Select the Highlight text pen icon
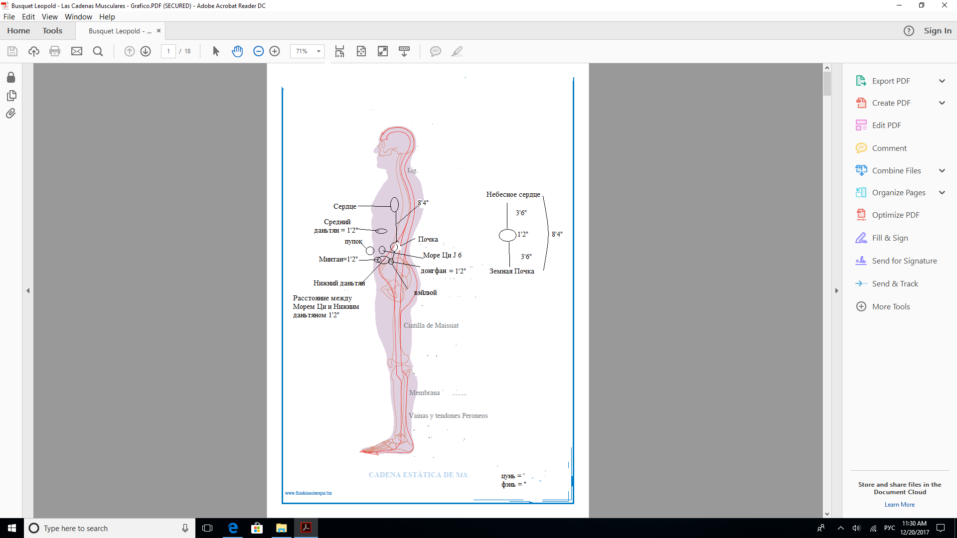Viewport: 957px width, 538px height. coord(457,51)
